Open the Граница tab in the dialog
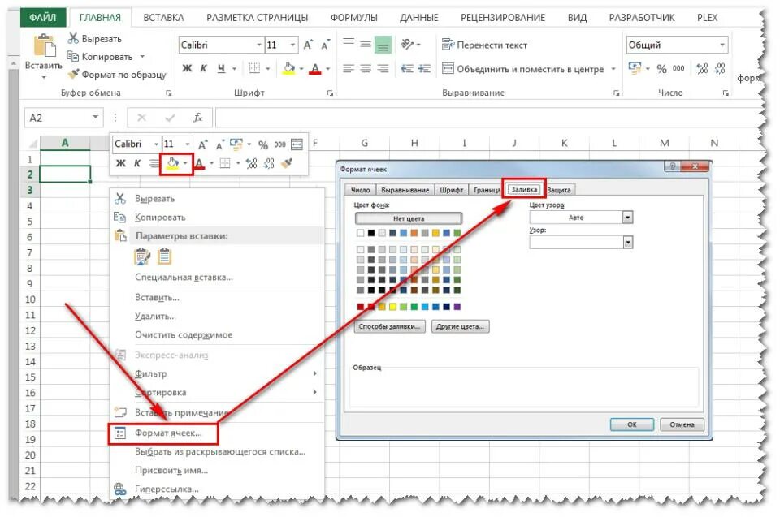This screenshot has height=517, width=780. 487,190
